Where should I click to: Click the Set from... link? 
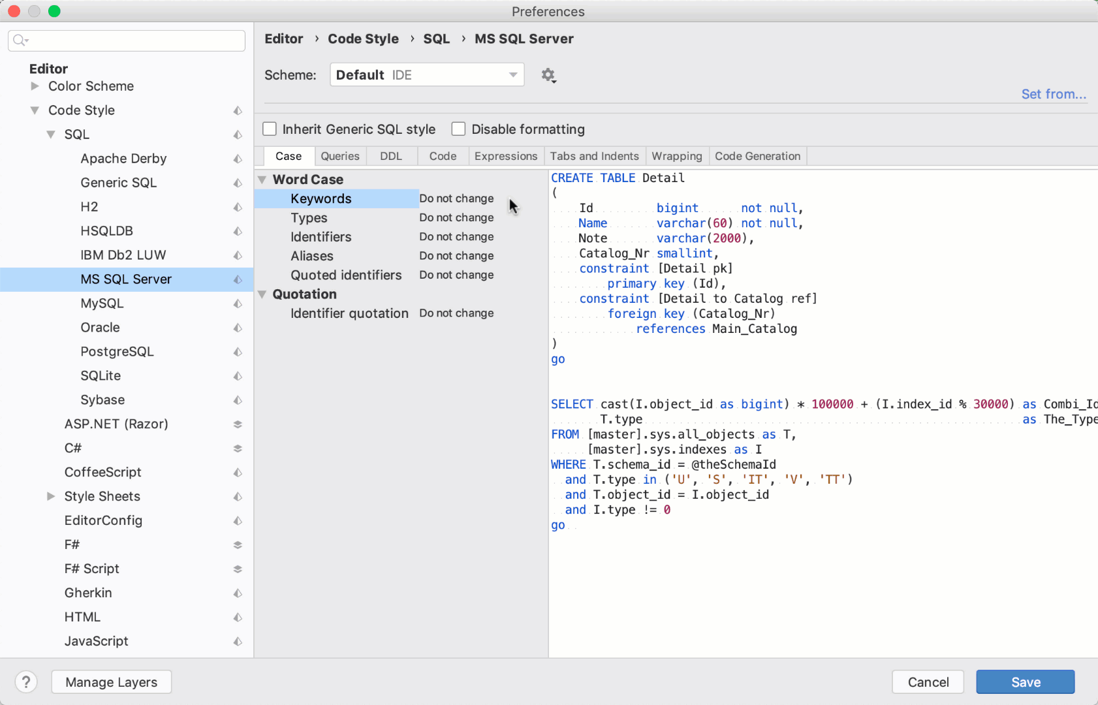coord(1054,94)
